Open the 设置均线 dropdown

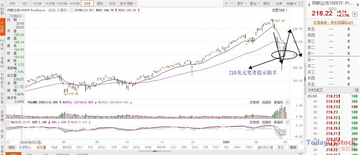tap(280, 10)
